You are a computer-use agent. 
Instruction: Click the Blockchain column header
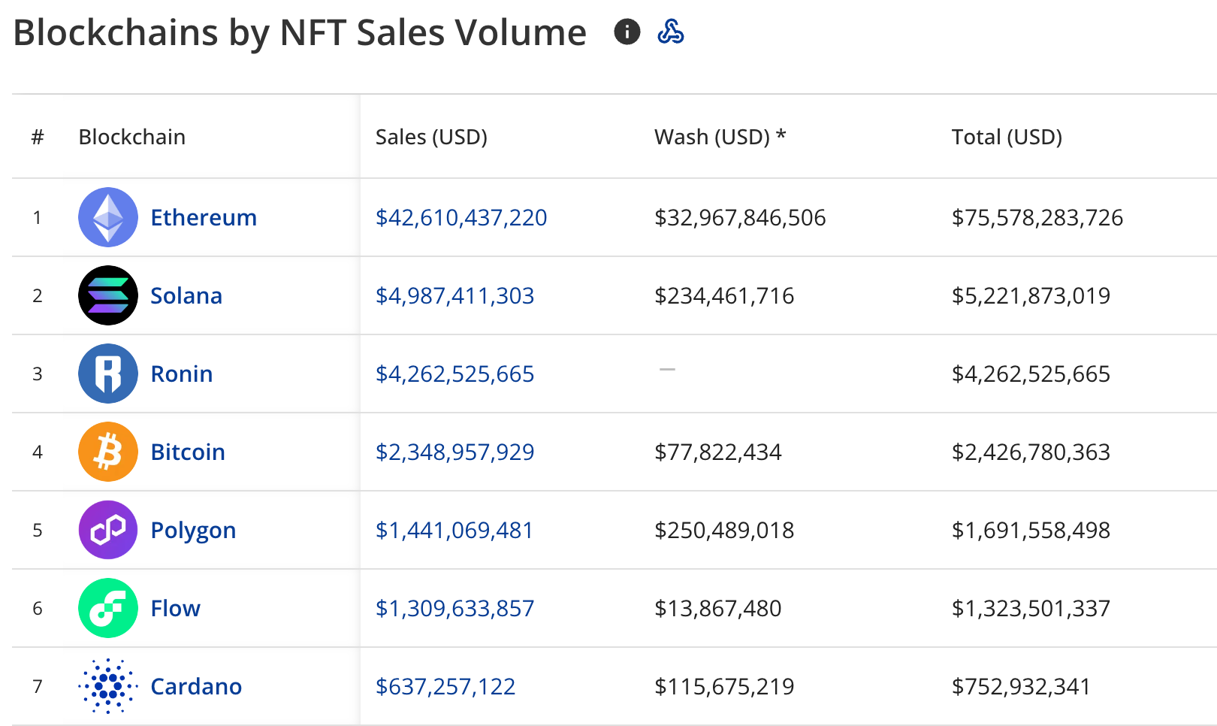132,137
